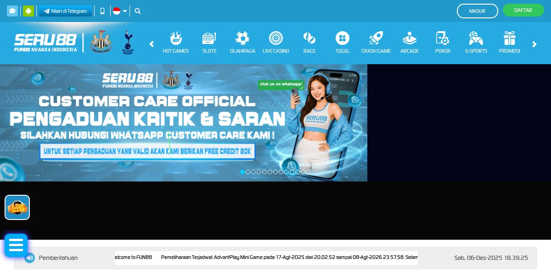Move the game menu right with arrow
The image size is (551, 275).
(x=534, y=44)
